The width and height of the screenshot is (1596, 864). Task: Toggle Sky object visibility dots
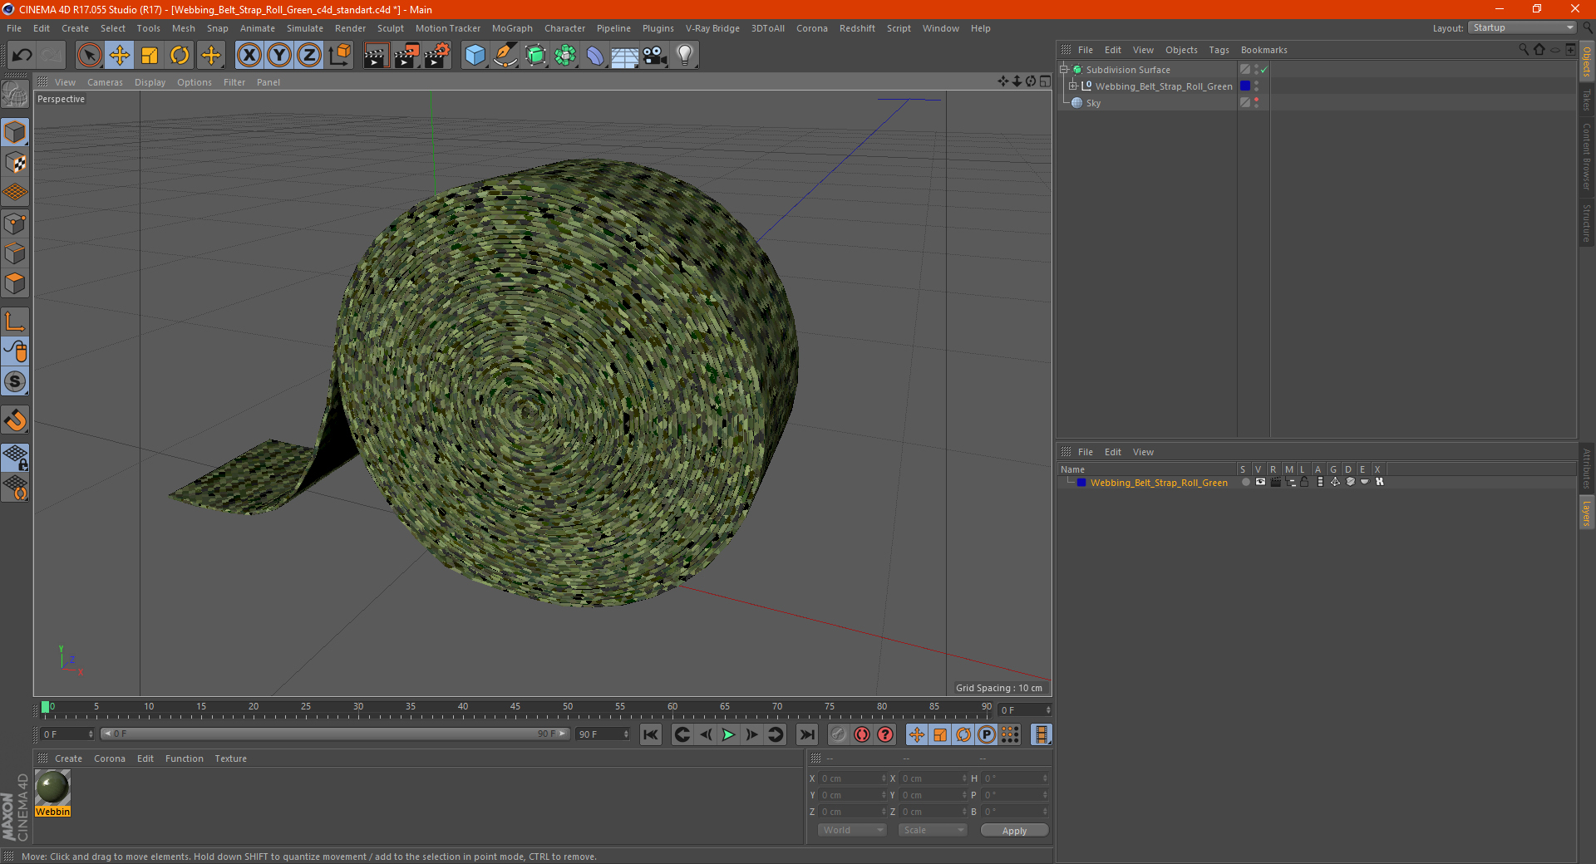pyautogui.click(x=1256, y=102)
